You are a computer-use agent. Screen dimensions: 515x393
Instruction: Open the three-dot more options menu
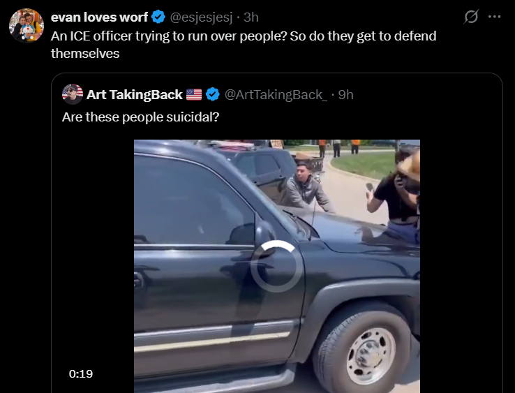coord(494,17)
